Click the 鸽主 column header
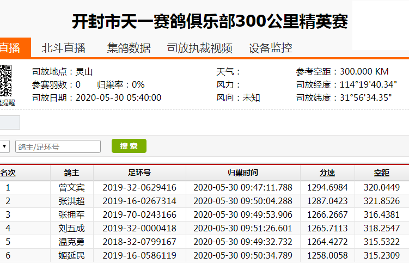 tap(71, 173)
